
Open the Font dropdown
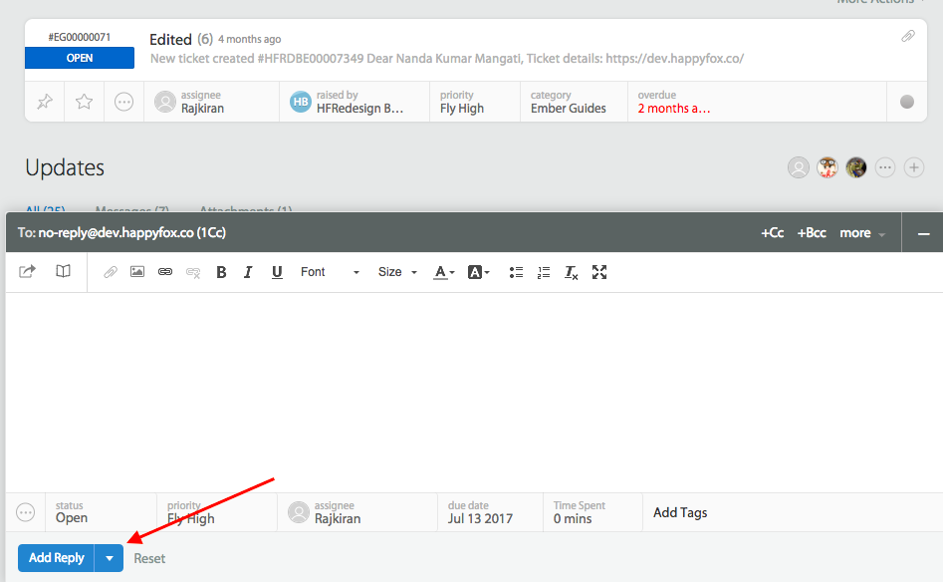(330, 272)
